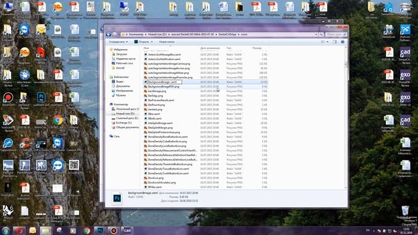Expand the arrow beside the Открыть button
This screenshot has height=235, width=418.
point(152,42)
